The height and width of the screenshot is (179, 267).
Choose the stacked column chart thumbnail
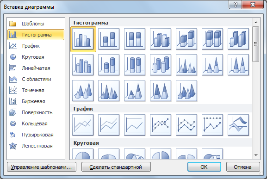coord(109,39)
